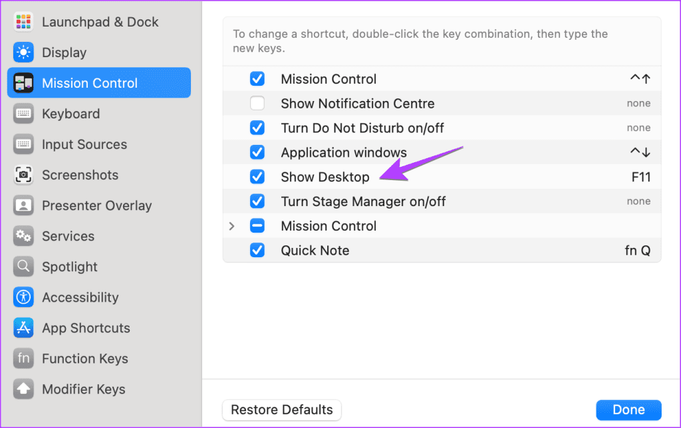Open Spotlight via its magnifier icon

[23, 267]
